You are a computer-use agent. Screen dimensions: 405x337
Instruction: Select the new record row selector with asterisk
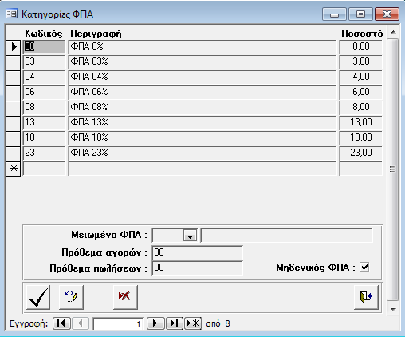(13, 168)
